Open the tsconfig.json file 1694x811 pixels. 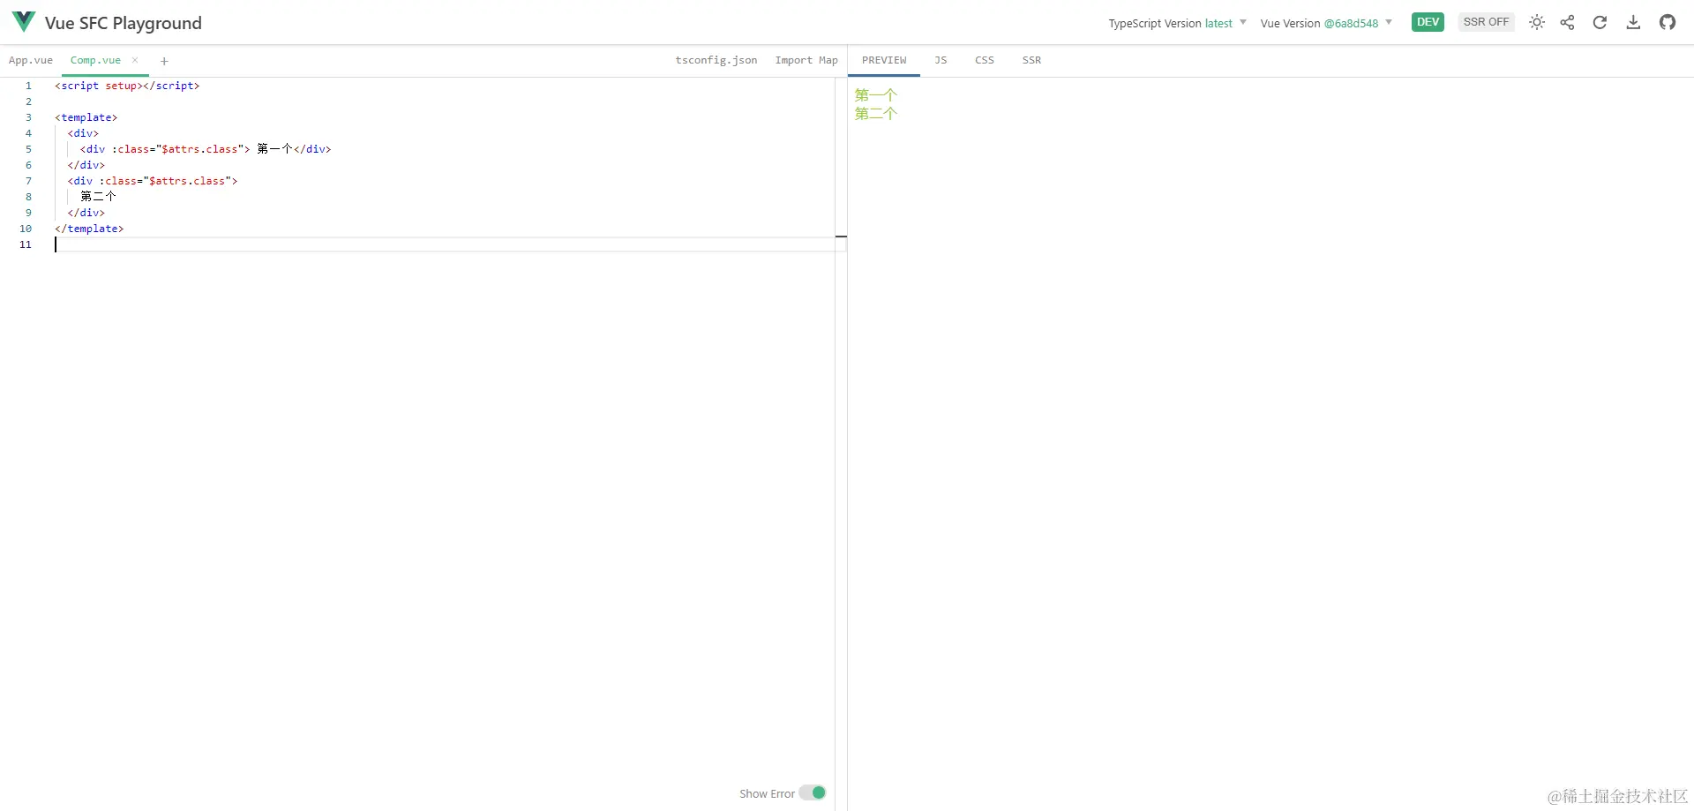716,60
